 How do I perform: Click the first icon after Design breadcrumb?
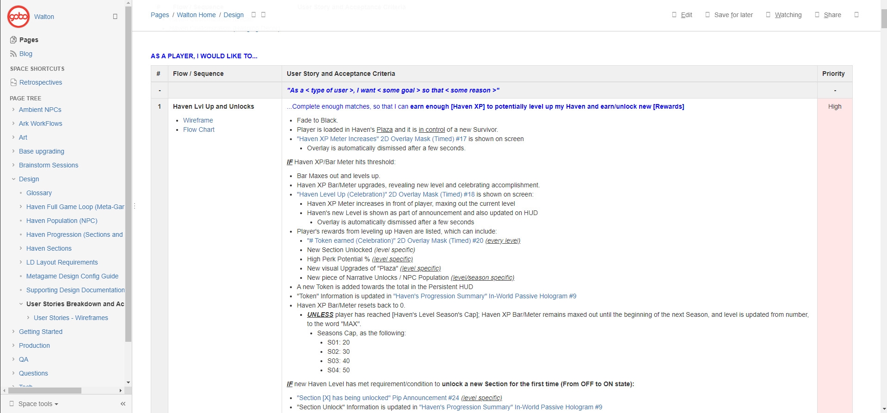(253, 15)
